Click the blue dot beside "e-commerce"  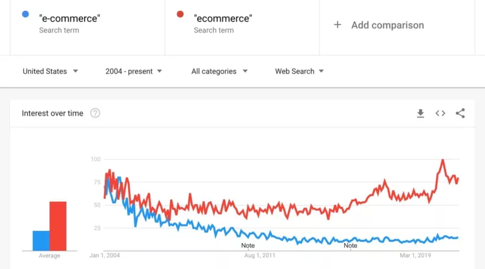coord(25,14)
